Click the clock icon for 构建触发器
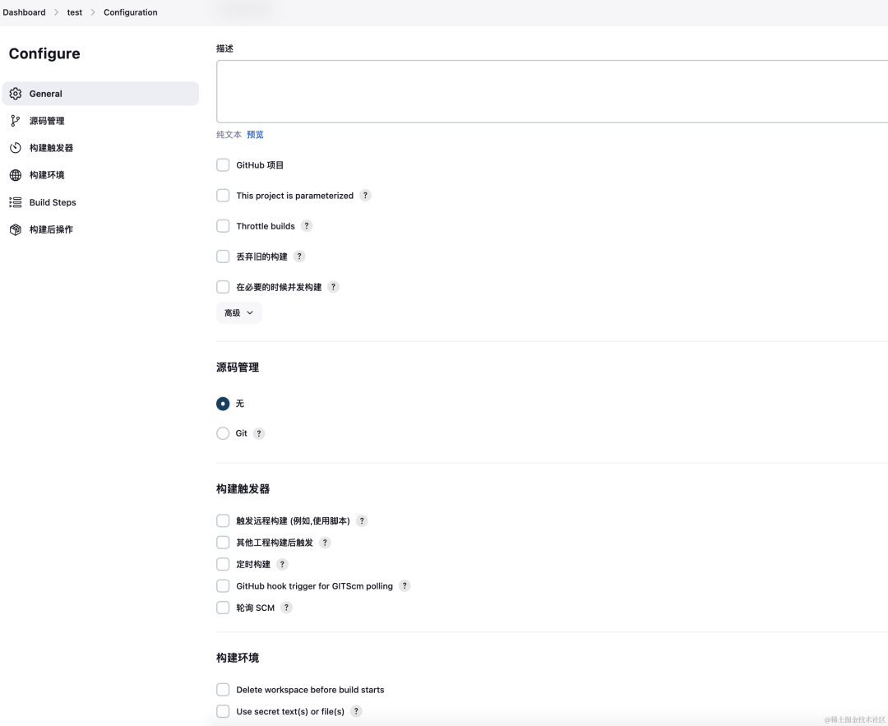Image resolution: width=888 pixels, height=726 pixels. point(16,148)
